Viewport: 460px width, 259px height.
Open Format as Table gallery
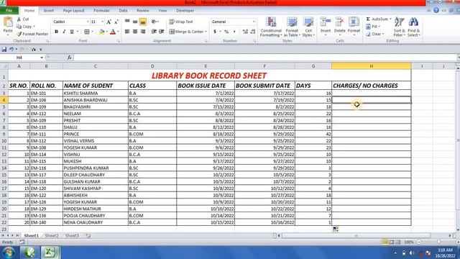pos(292,27)
